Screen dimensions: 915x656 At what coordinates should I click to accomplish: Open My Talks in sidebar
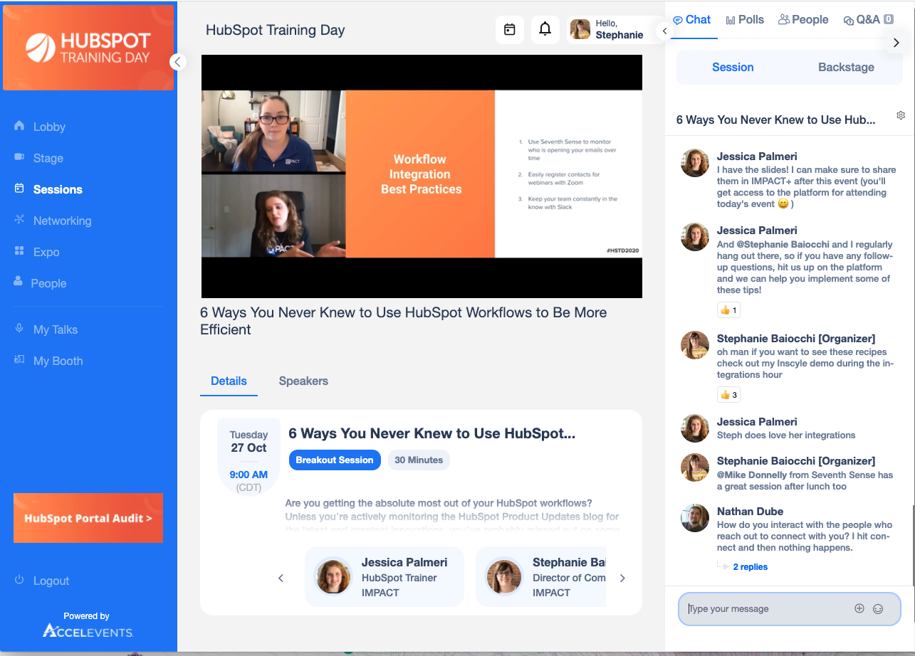[x=56, y=329]
